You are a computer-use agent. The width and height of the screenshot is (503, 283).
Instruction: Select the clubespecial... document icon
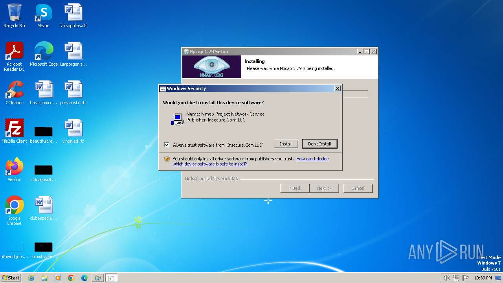44,208
